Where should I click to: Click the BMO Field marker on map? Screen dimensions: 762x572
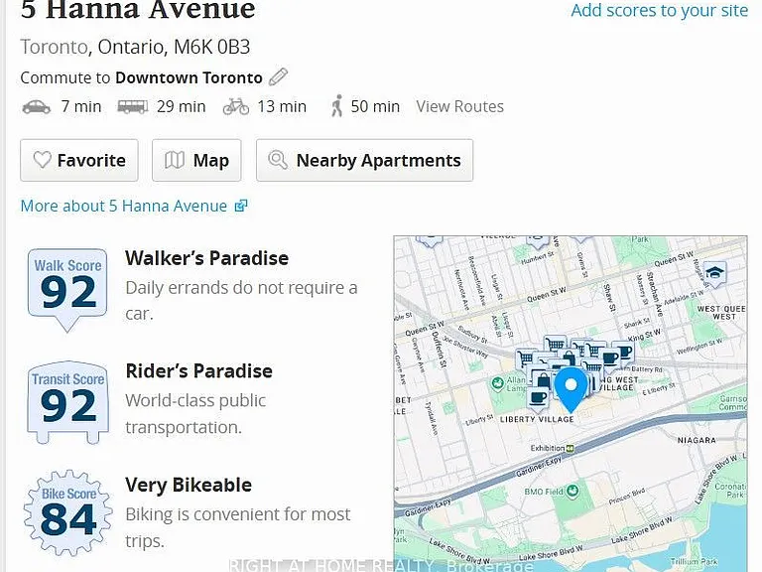click(572, 492)
